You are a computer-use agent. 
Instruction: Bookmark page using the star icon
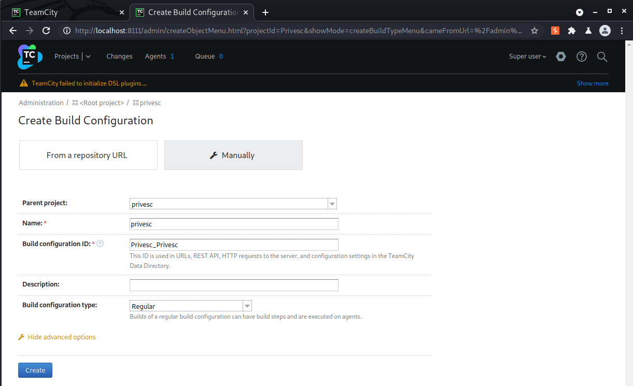[534, 31]
